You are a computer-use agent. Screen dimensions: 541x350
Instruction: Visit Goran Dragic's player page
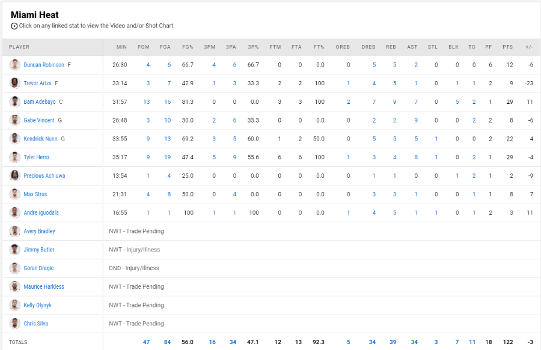38,268
